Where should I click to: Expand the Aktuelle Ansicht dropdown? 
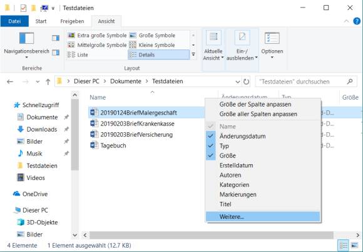213,46
